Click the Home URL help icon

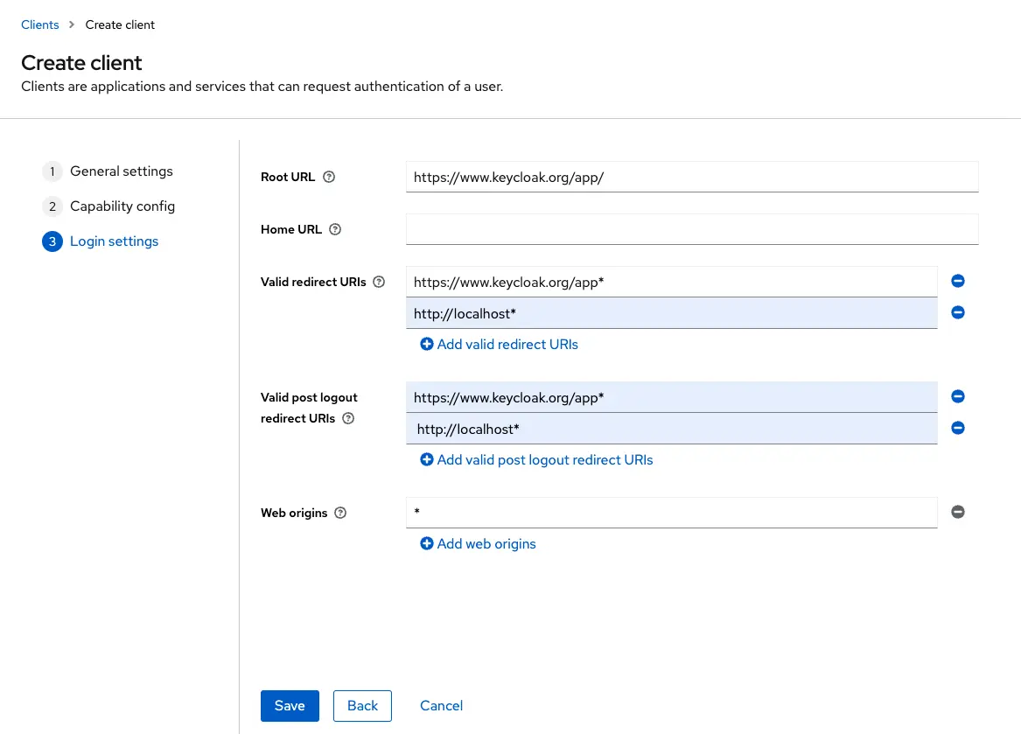tap(335, 229)
